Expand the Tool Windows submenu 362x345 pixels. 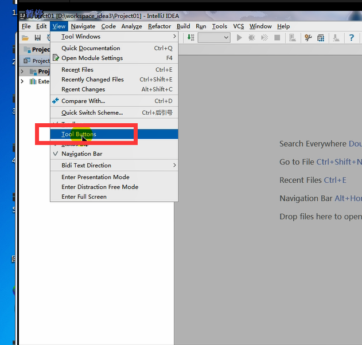[114, 37]
